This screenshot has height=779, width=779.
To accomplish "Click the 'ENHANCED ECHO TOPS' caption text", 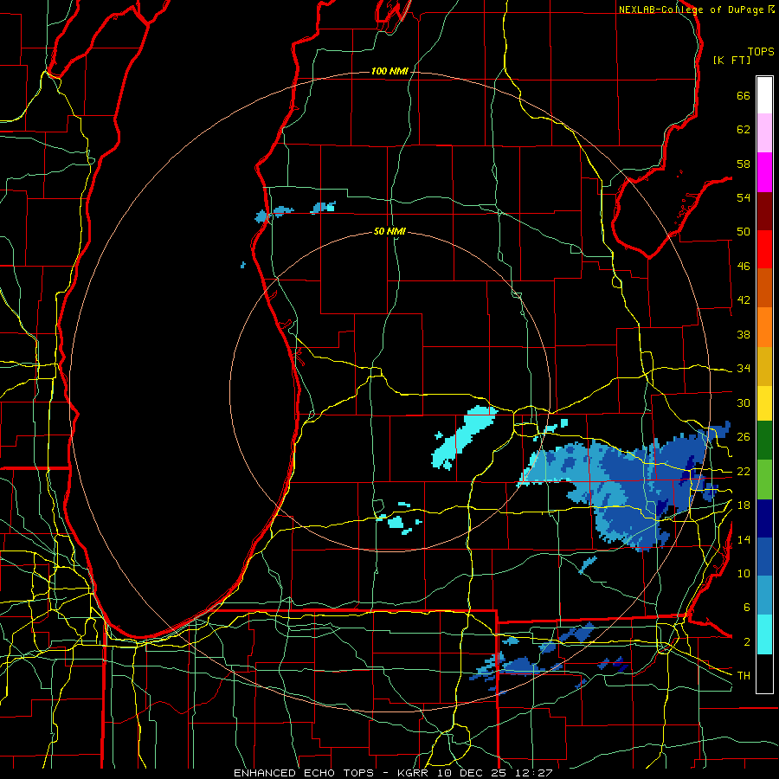I will tap(305, 773).
